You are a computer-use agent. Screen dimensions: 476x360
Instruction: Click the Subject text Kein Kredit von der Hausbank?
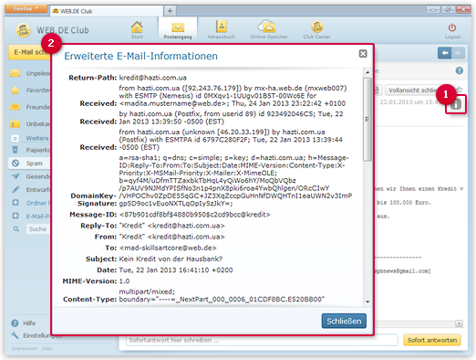(x=171, y=259)
